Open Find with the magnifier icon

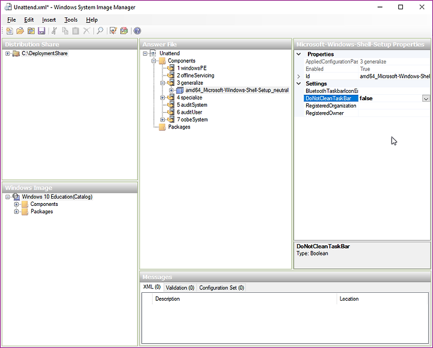(100, 31)
